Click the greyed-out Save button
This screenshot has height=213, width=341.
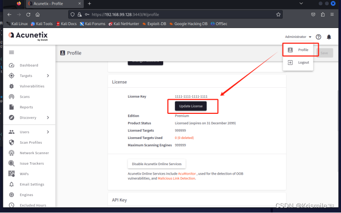[x=324, y=53]
